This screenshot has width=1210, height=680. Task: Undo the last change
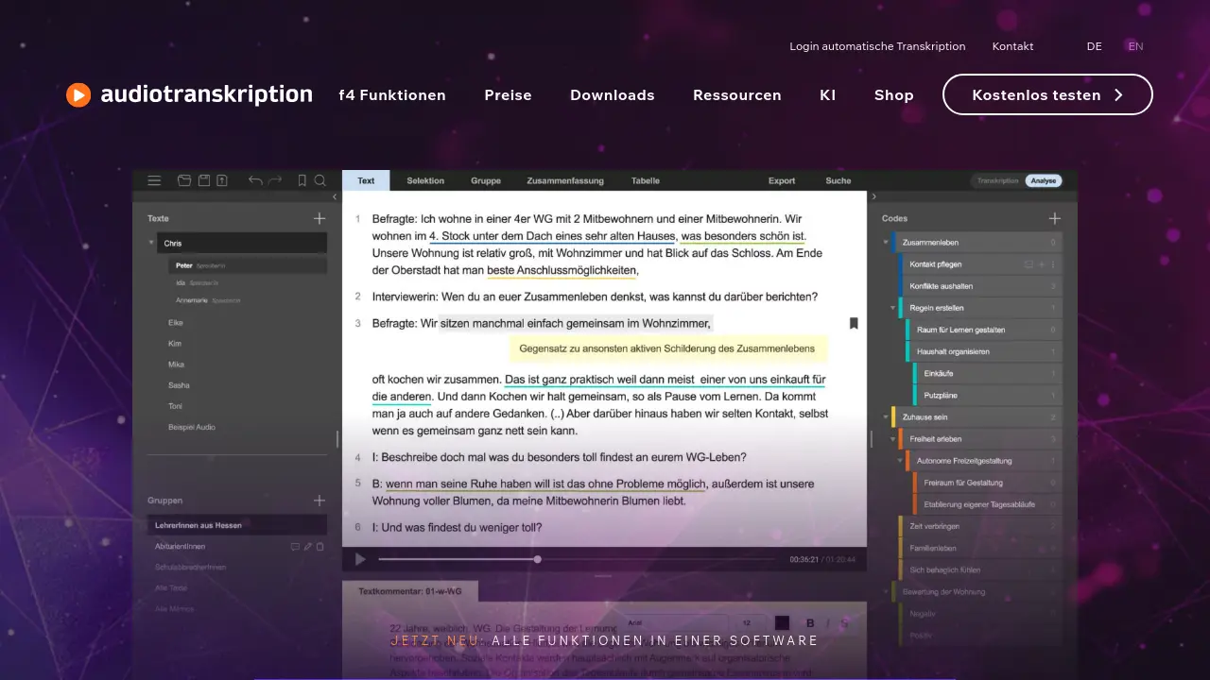pyautogui.click(x=255, y=179)
